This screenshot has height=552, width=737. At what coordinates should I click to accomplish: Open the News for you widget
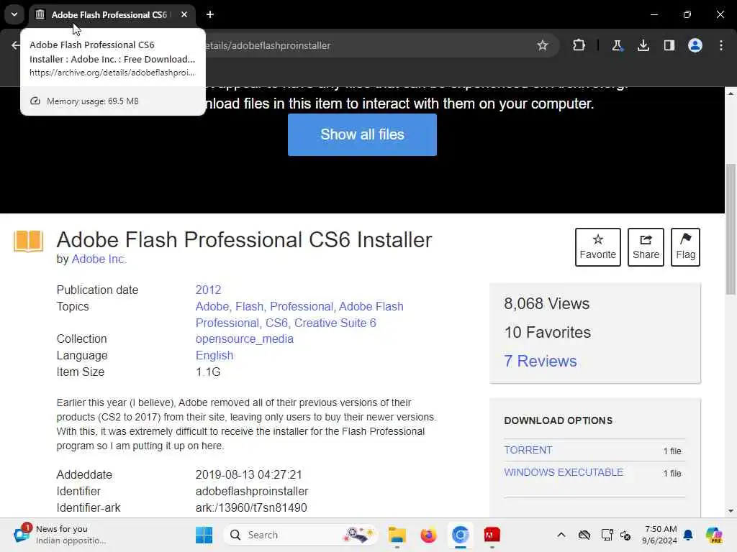pyautogui.click(x=60, y=535)
